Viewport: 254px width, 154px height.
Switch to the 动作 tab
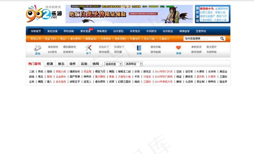73,64
